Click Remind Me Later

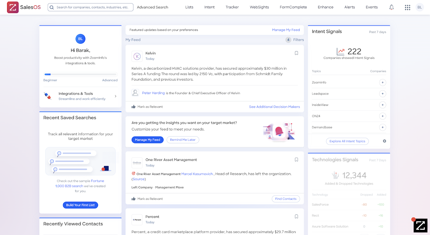tap(183, 140)
